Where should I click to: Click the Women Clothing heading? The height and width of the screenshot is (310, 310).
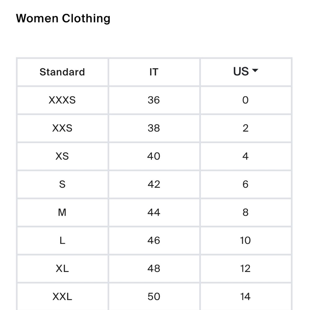63,18
